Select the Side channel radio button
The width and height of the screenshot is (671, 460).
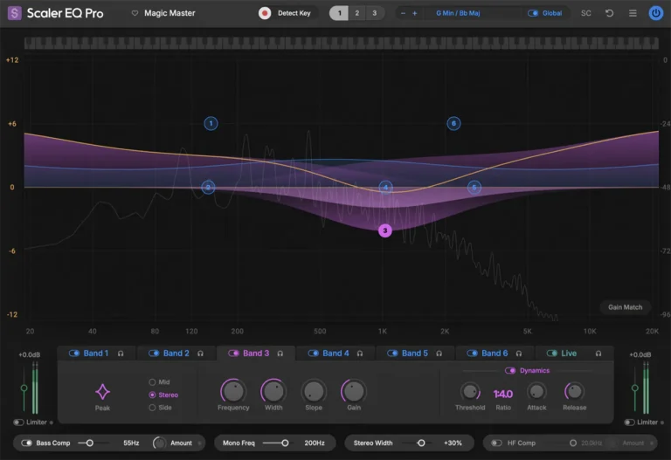(x=152, y=408)
